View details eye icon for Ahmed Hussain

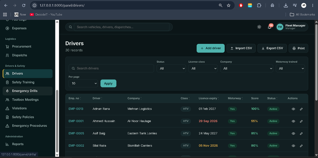[293, 121]
